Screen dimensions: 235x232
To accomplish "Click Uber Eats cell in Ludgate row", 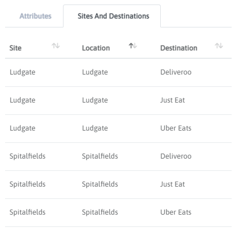I will 176,128.
